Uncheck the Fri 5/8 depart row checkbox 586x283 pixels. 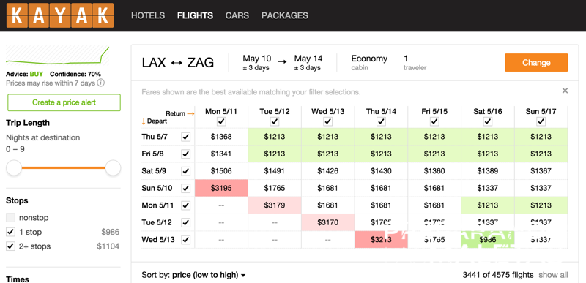pos(186,154)
